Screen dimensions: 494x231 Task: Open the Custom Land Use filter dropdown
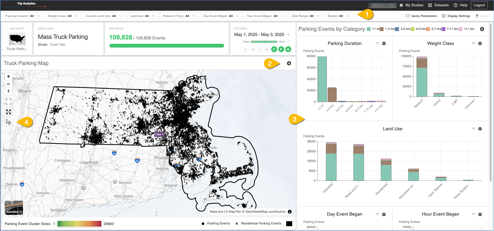[x=104, y=16]
